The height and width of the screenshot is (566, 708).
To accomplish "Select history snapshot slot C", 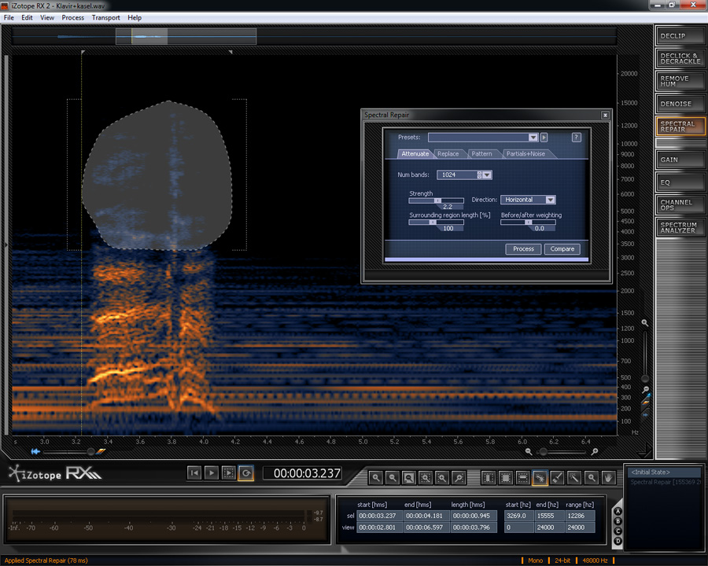I will [x=618, y=531].
